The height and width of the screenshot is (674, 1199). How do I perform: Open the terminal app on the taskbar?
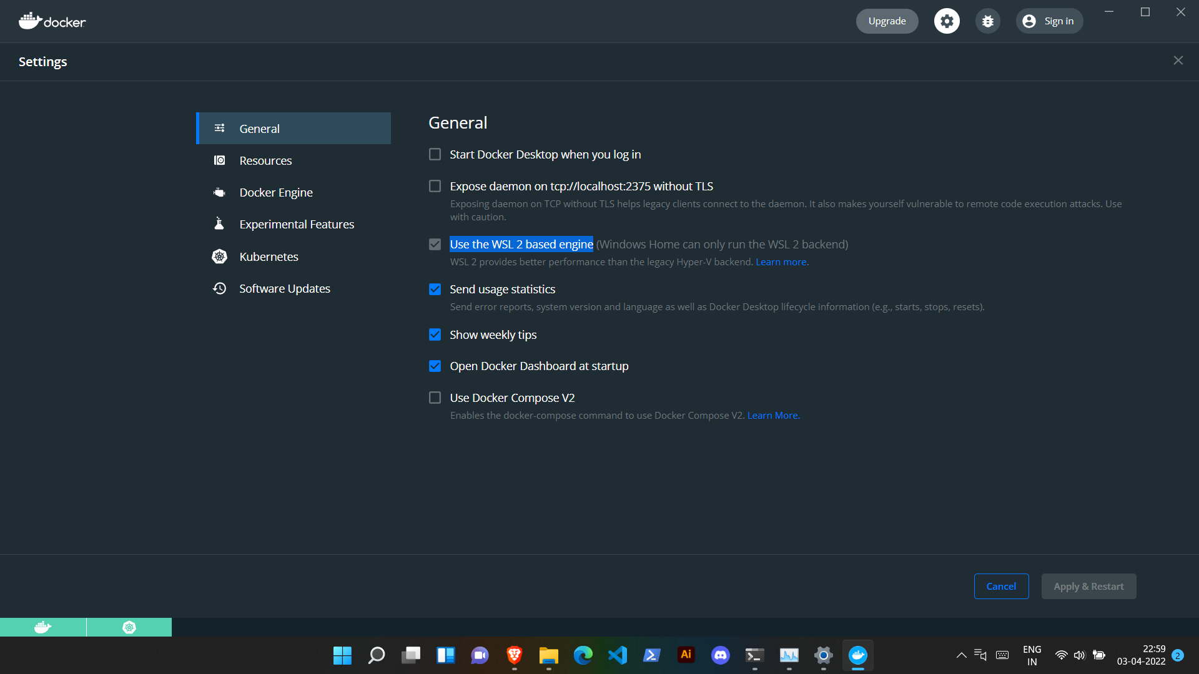coord(754,655)
